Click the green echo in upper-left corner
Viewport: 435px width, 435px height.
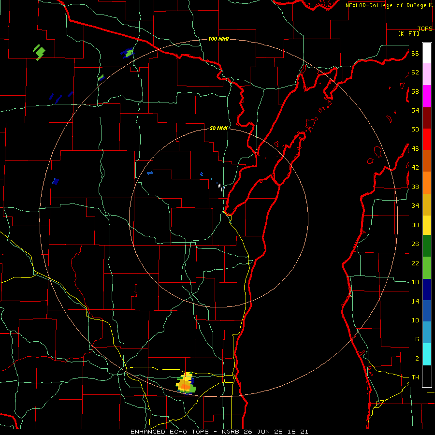(x=39, y=52)
